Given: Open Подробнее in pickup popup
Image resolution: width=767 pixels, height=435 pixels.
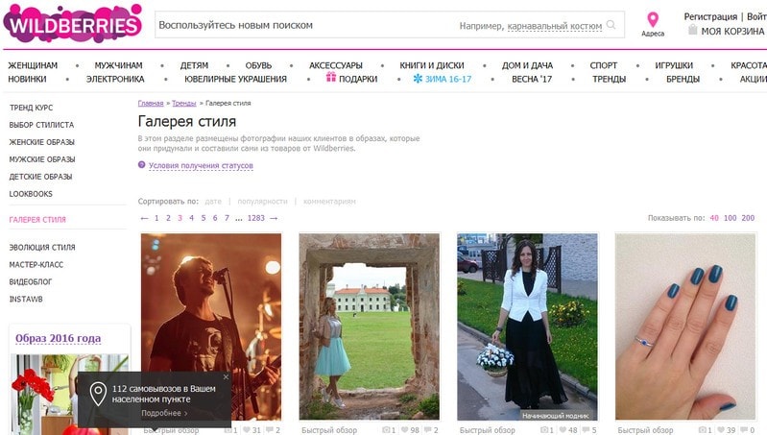Looking at the screenshot, I should (x=164, y=413).
